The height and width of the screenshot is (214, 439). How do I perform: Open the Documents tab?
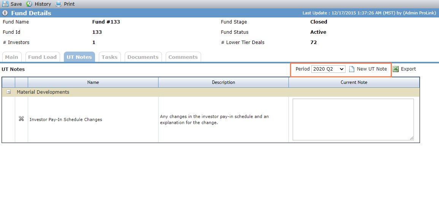(143, 57)
